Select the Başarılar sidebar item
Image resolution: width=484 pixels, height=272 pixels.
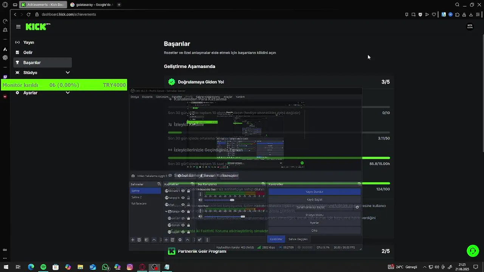point(42,62)
